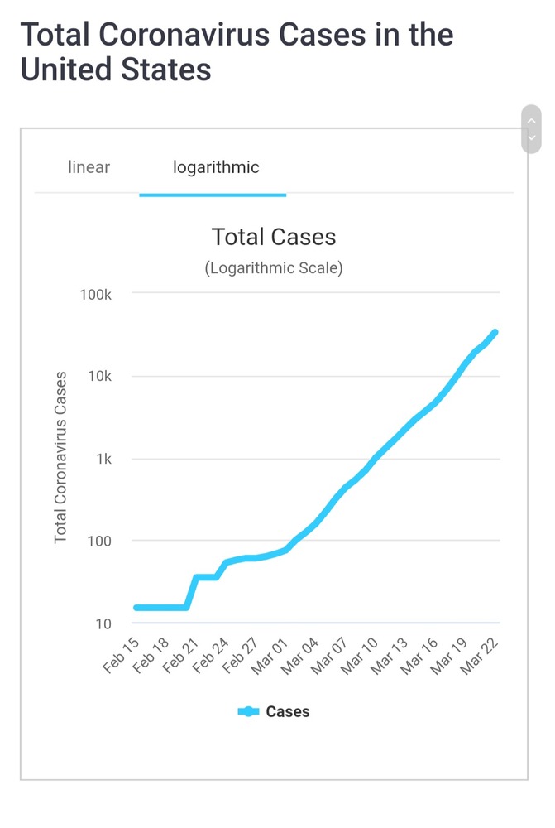Click the down chevron on scroll handle
The width and height of the screenshot is (555, 828).
(531, 137)
